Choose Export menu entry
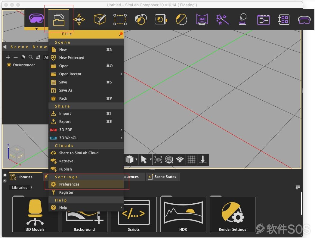Screen dimensions: 315x238 (86, 122)
